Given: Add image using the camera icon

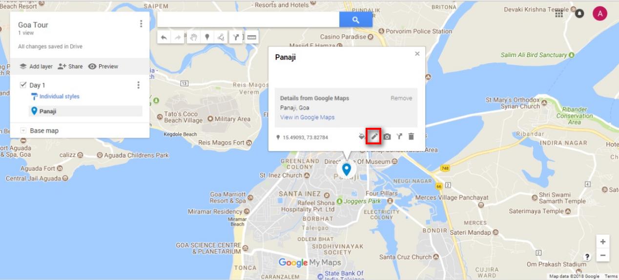Looking at the screenshot, I should (x=387, y=137).
